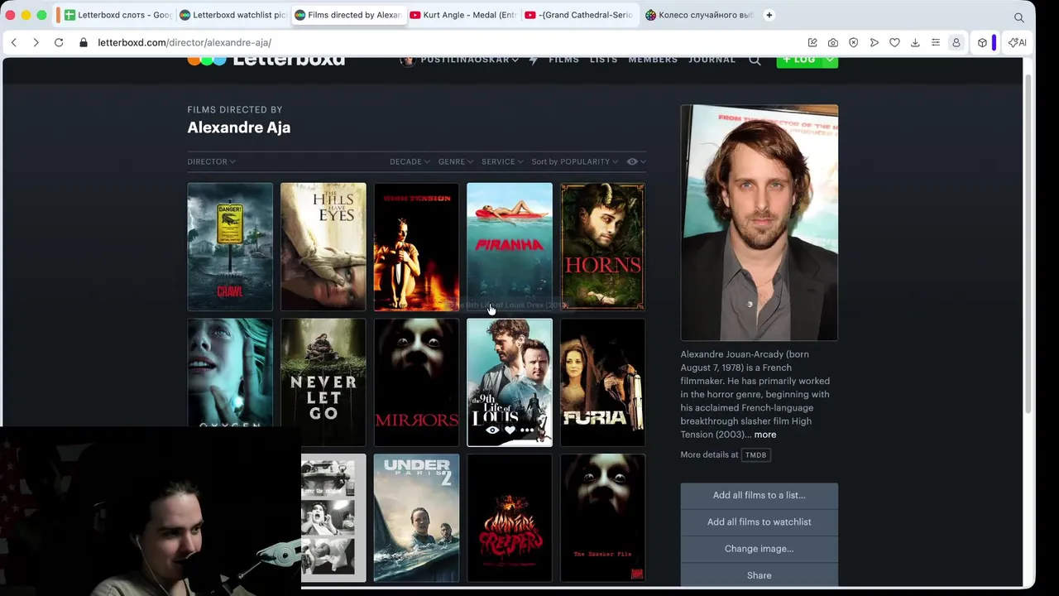Mark 9th Life of Louis Drax as watched
The width and height of the screenshot is (1059, 596).
(492, 430)
